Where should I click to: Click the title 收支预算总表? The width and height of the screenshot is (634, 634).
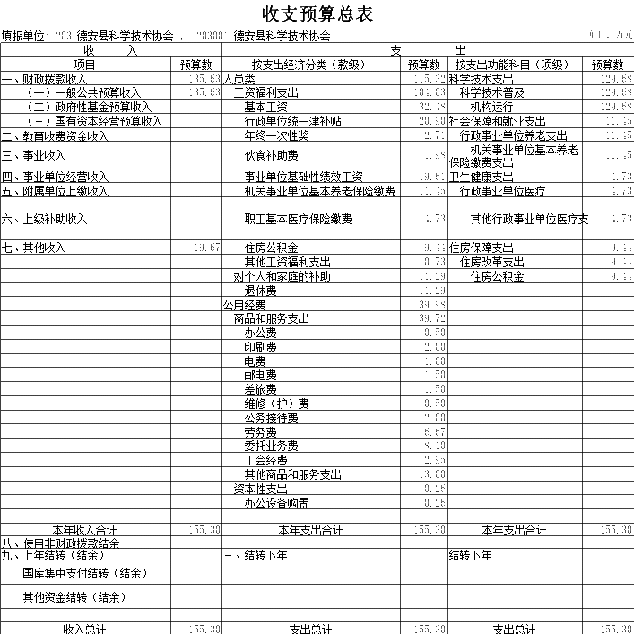coord(317,14)
